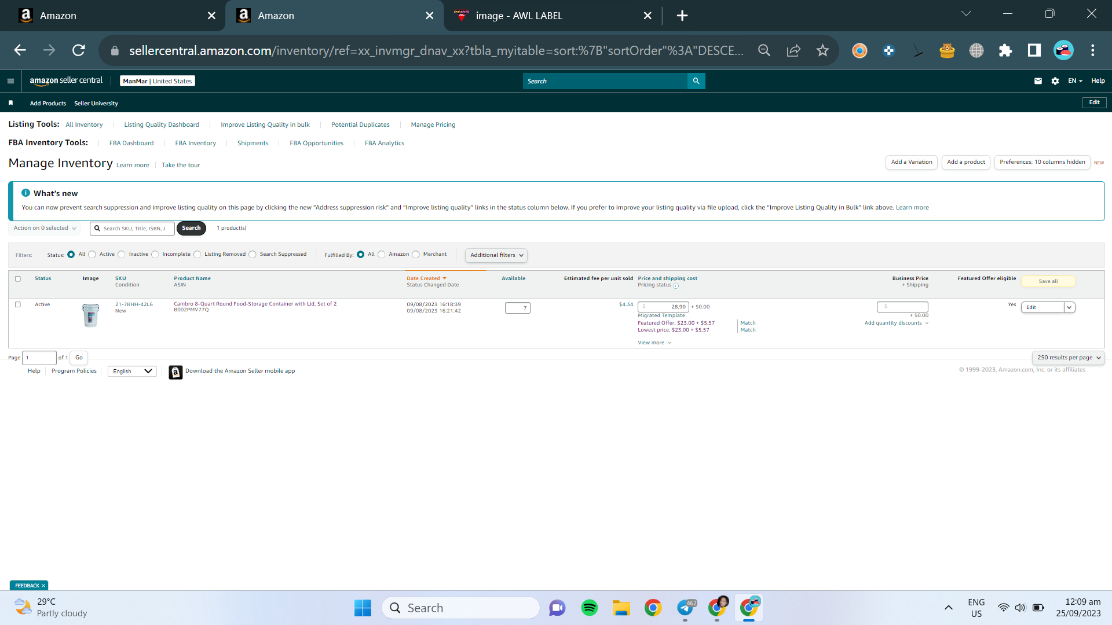Image resolution: width=1112 pixels, height=625 pixels.
Task: Check the row checkbox for the Active Cambro listing
Action: [x=18, y=304]
